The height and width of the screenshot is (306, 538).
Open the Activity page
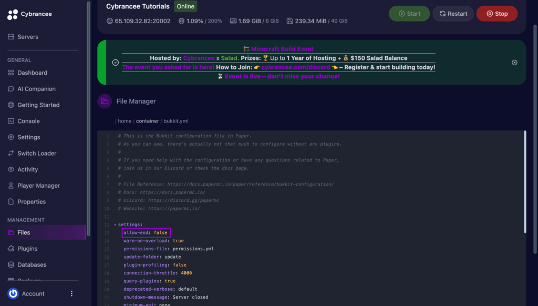(x=27, y=170)
